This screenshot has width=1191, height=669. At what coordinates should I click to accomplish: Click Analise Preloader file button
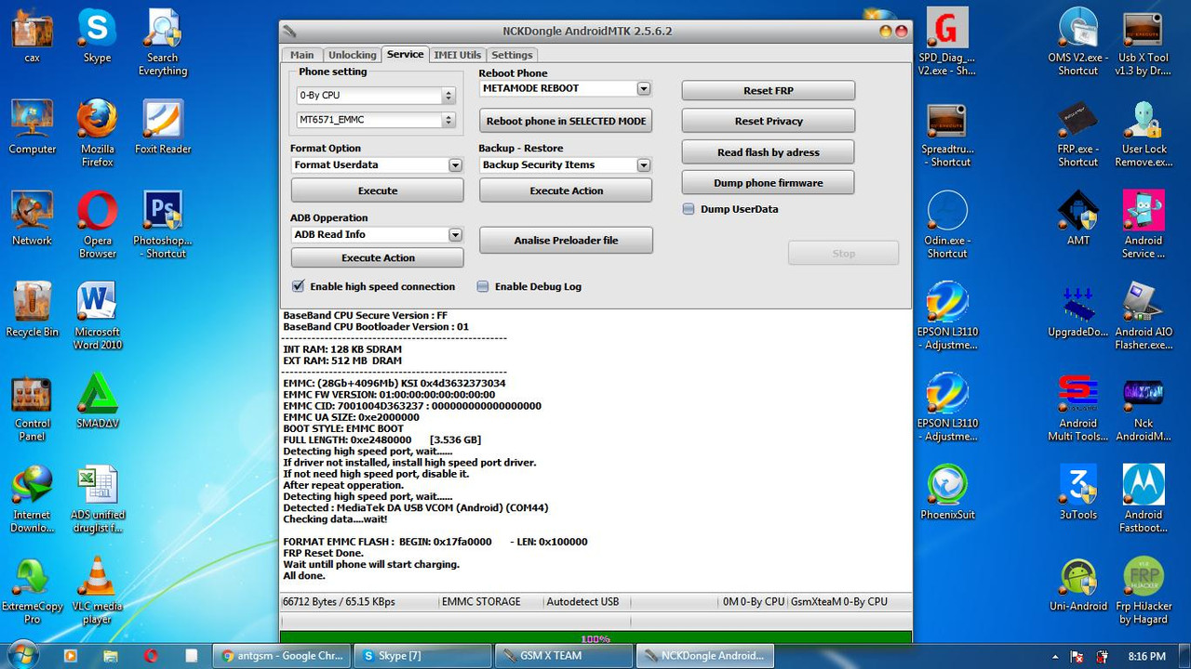coord(566,240)
